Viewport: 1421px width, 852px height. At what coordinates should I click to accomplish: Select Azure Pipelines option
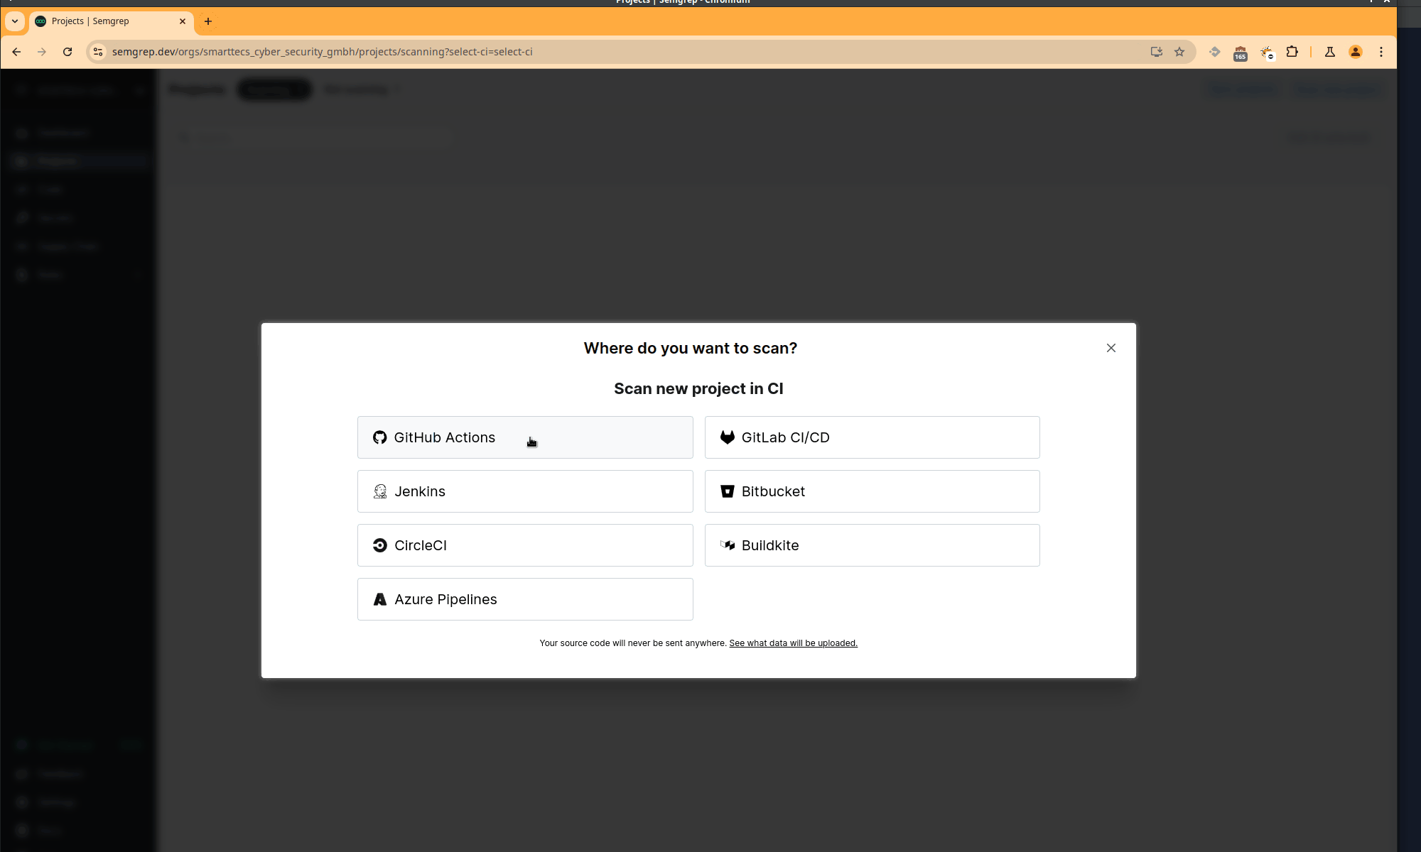tap(525, 599)
